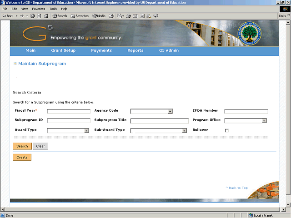The width and height of the screenshot is (291, 218).
Task: Open the Discuss toolbar icon
Action: tap(142, 16)
